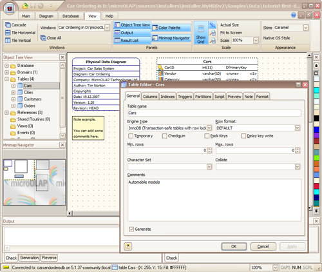Toggle the Minimap Navigator panel button
This screenshot has width=322, height=272.
tap(171, 38)
